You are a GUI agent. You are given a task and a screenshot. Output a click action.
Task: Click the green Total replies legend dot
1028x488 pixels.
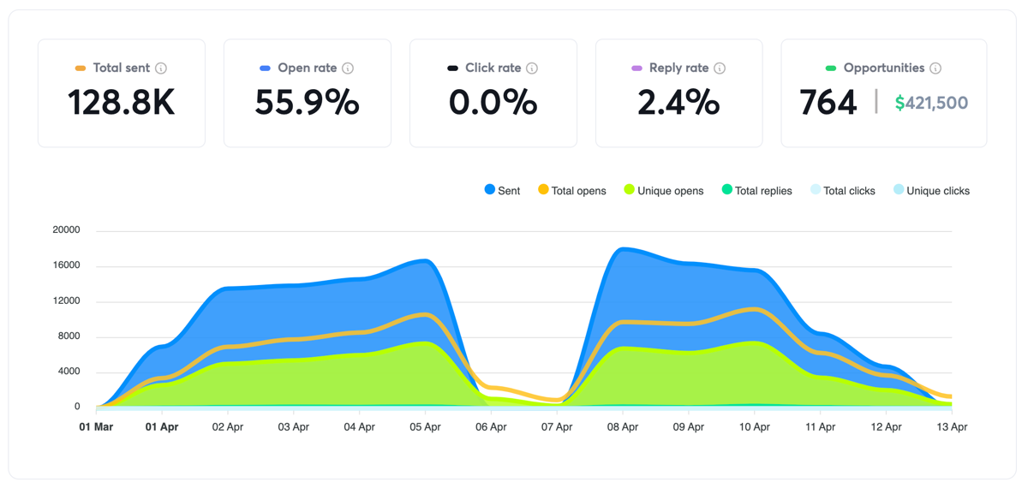pyautogui.click(x=727, y=190)
